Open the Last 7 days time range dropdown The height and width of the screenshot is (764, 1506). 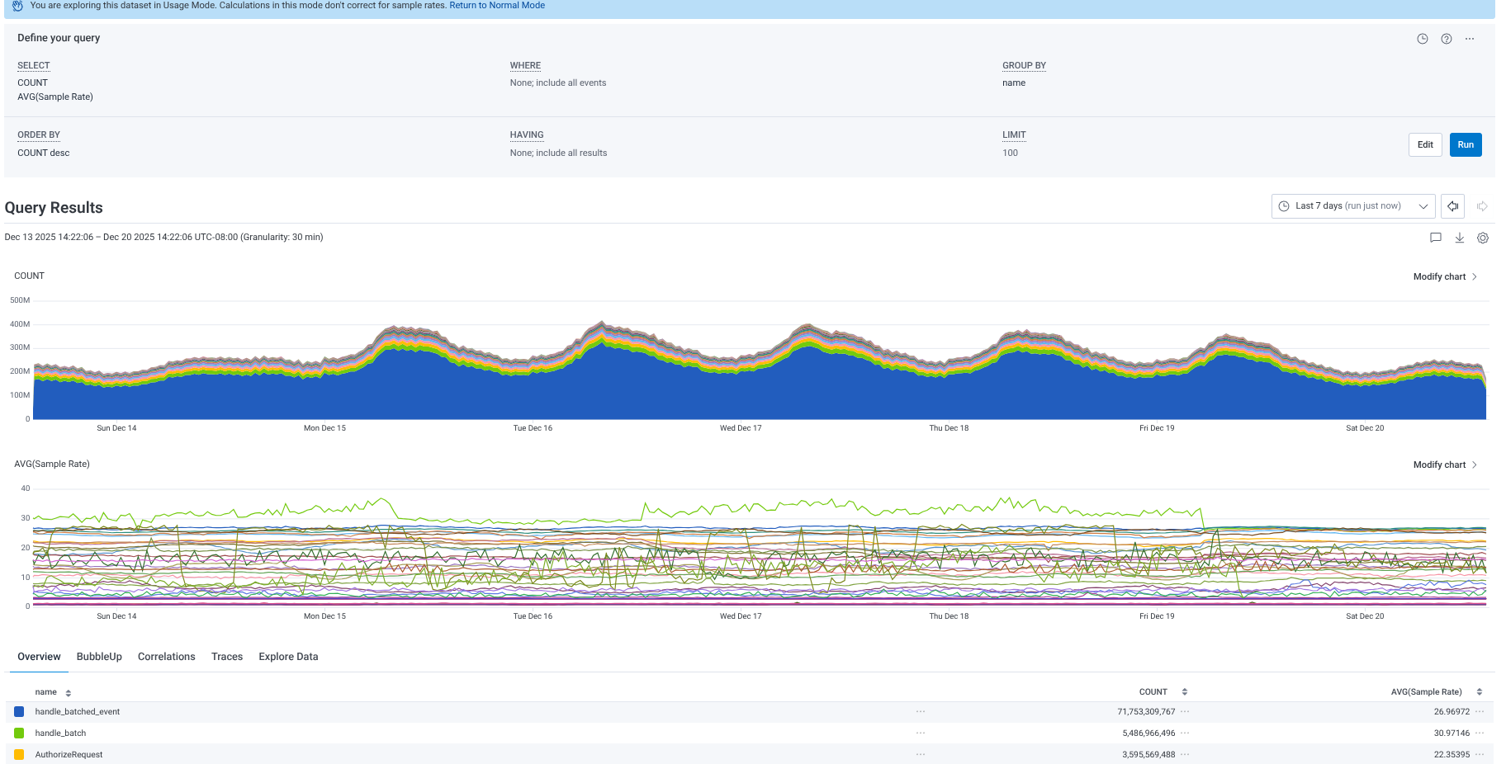pos(1352,206)
